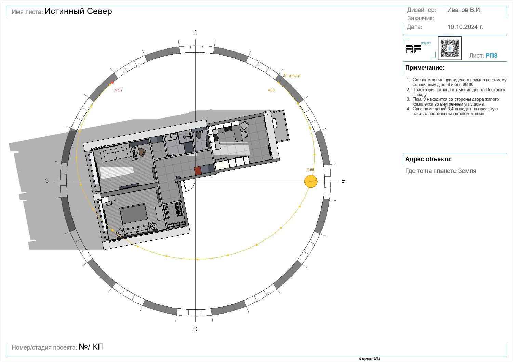Click the address text "Где то на планете Земля"

click(x=440, y=171)
